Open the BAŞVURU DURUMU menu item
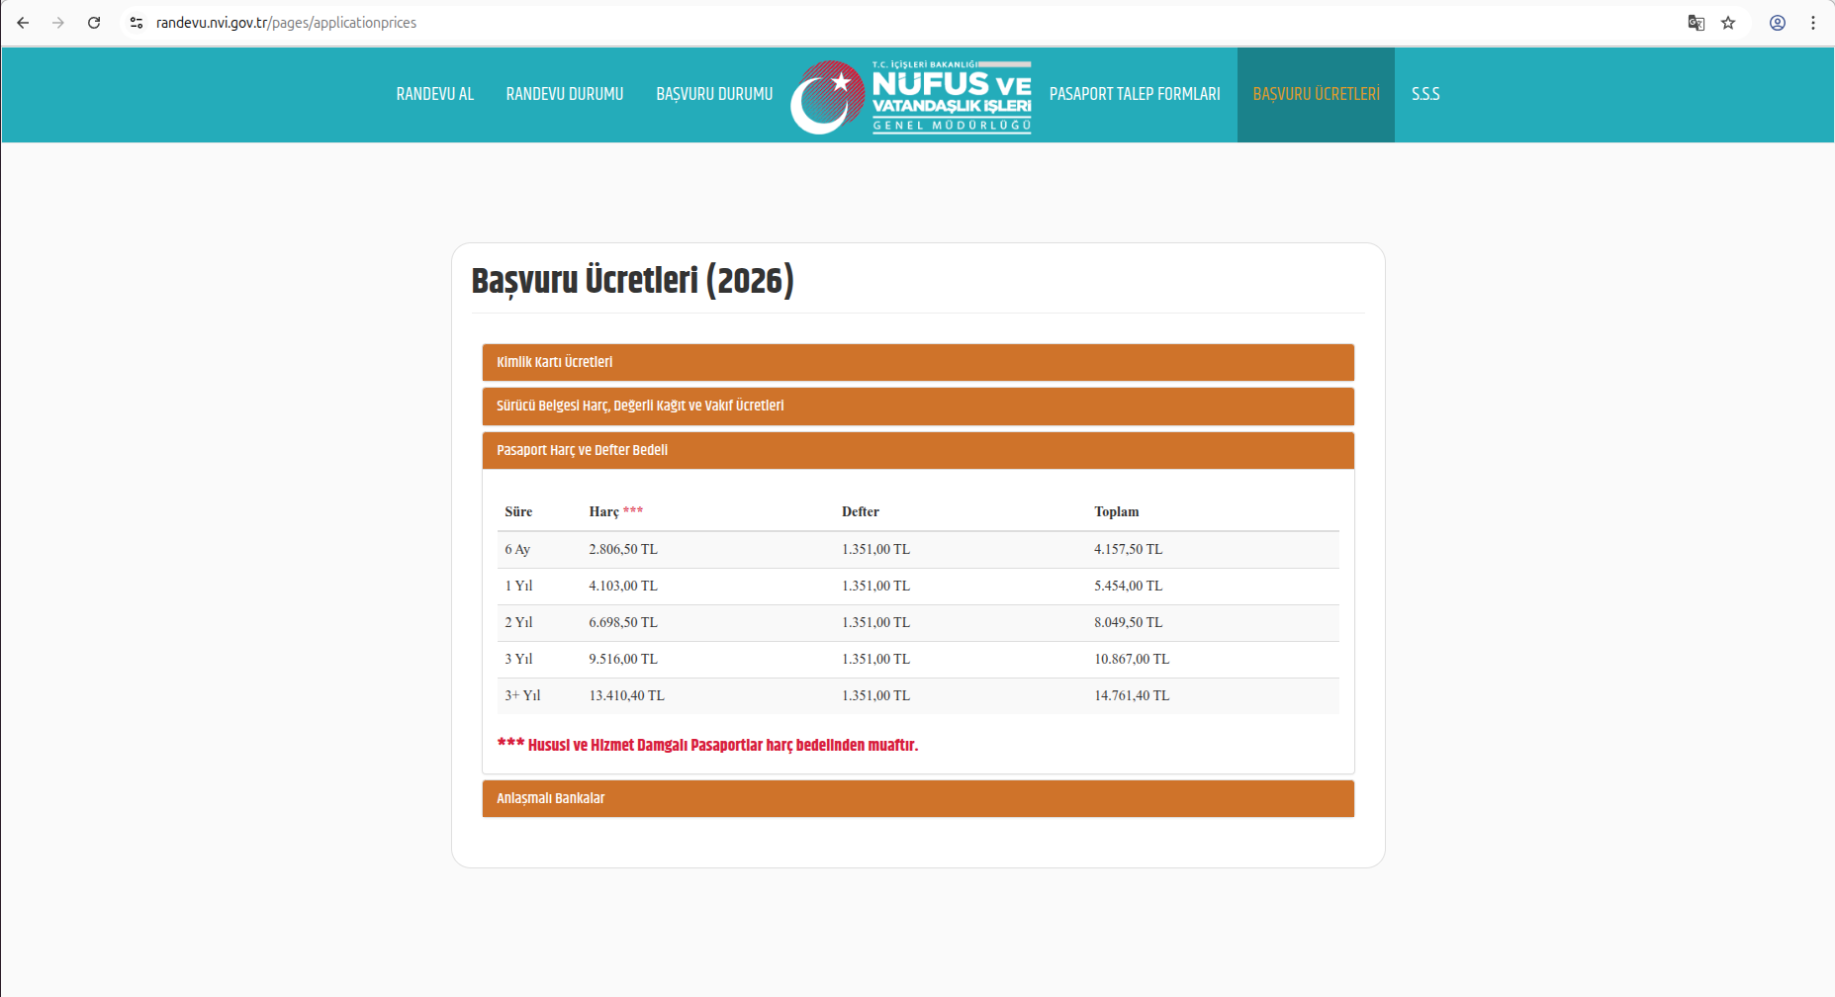Image resolution: width=1835 pixels, height=997 pixels. pyautogui.click(x=714, y=94)
